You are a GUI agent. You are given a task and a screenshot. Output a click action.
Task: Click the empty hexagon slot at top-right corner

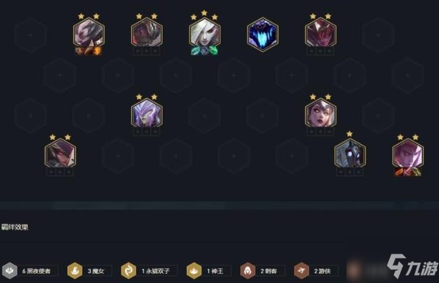tap(378, 35)
